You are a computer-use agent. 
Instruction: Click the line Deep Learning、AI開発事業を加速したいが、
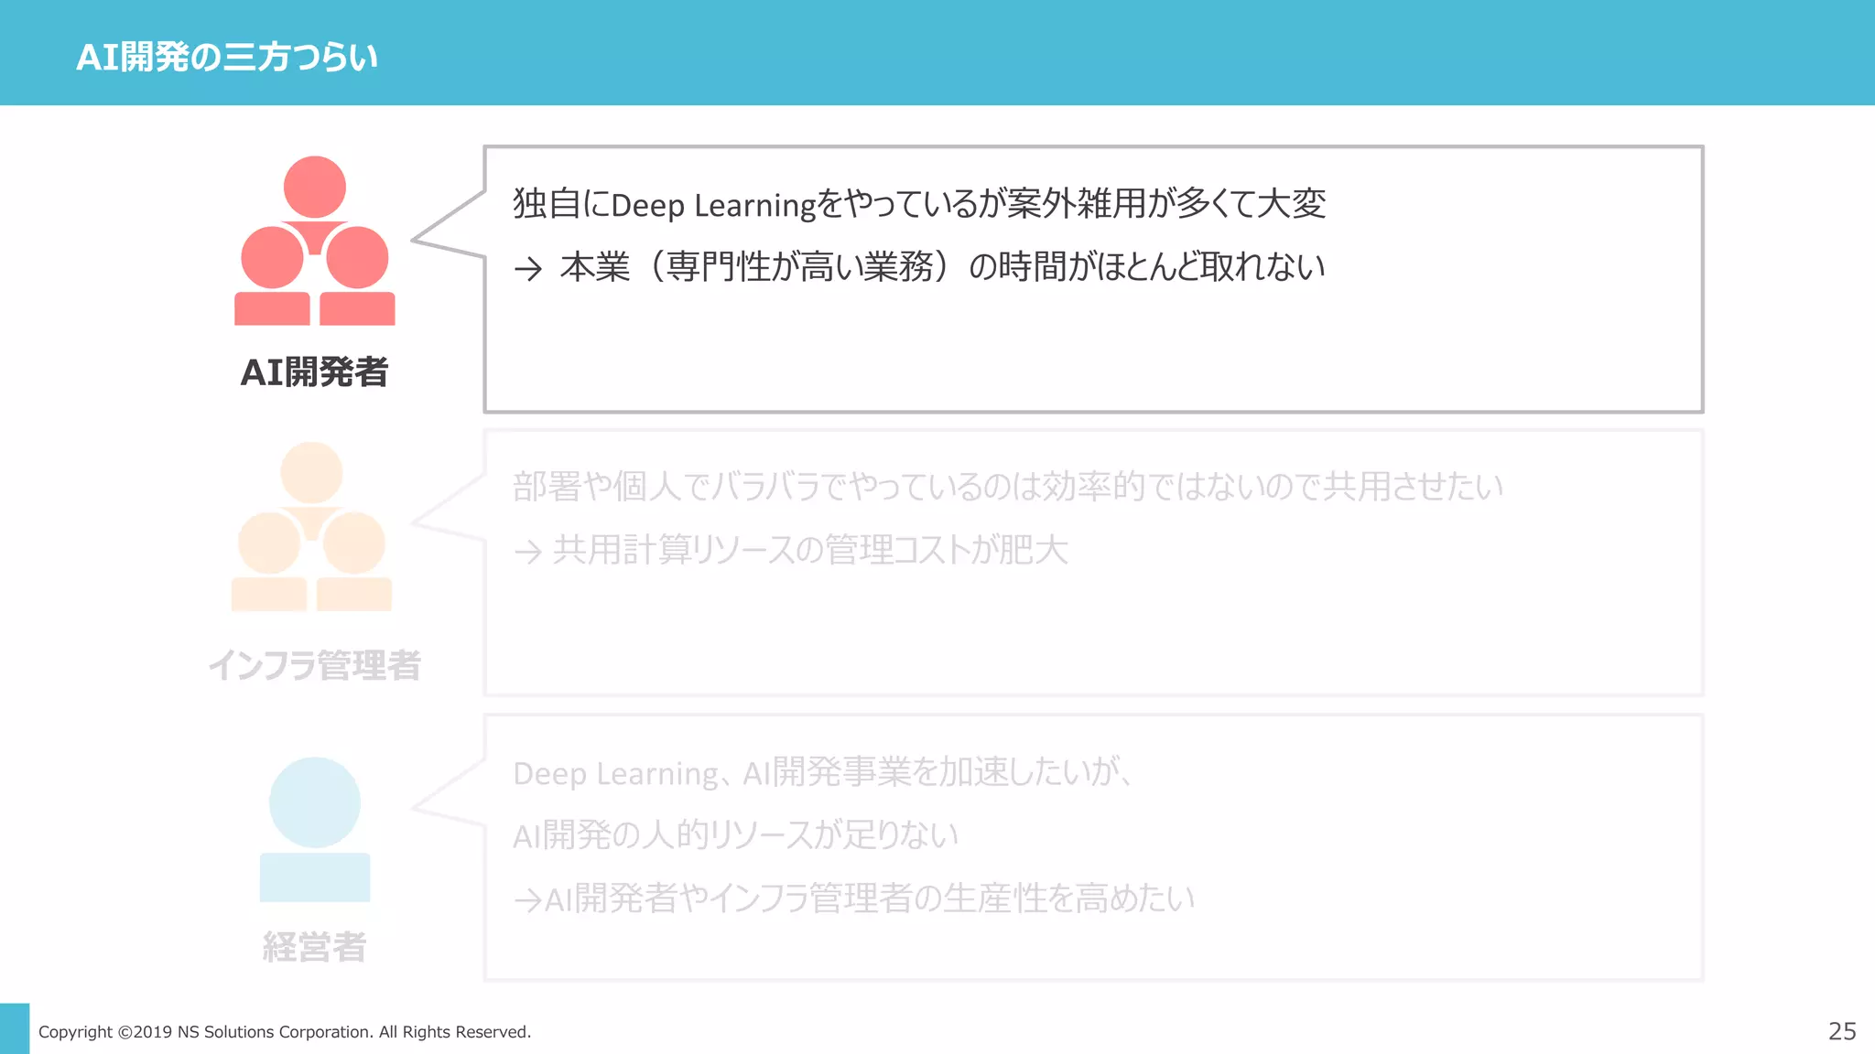click(x=824, y=773)
